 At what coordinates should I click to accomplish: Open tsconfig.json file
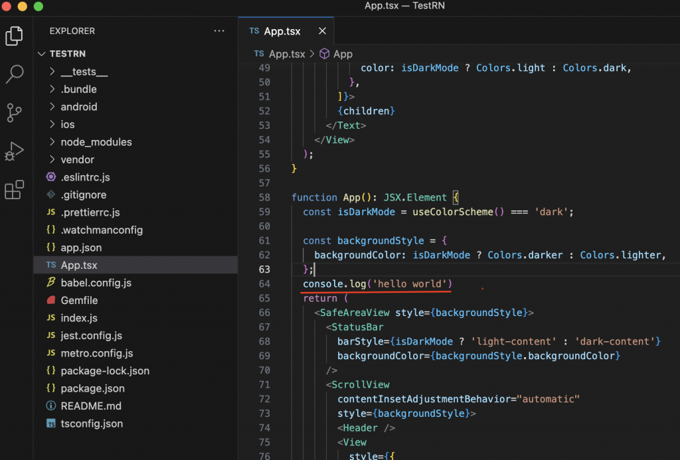tap(135, 423)
